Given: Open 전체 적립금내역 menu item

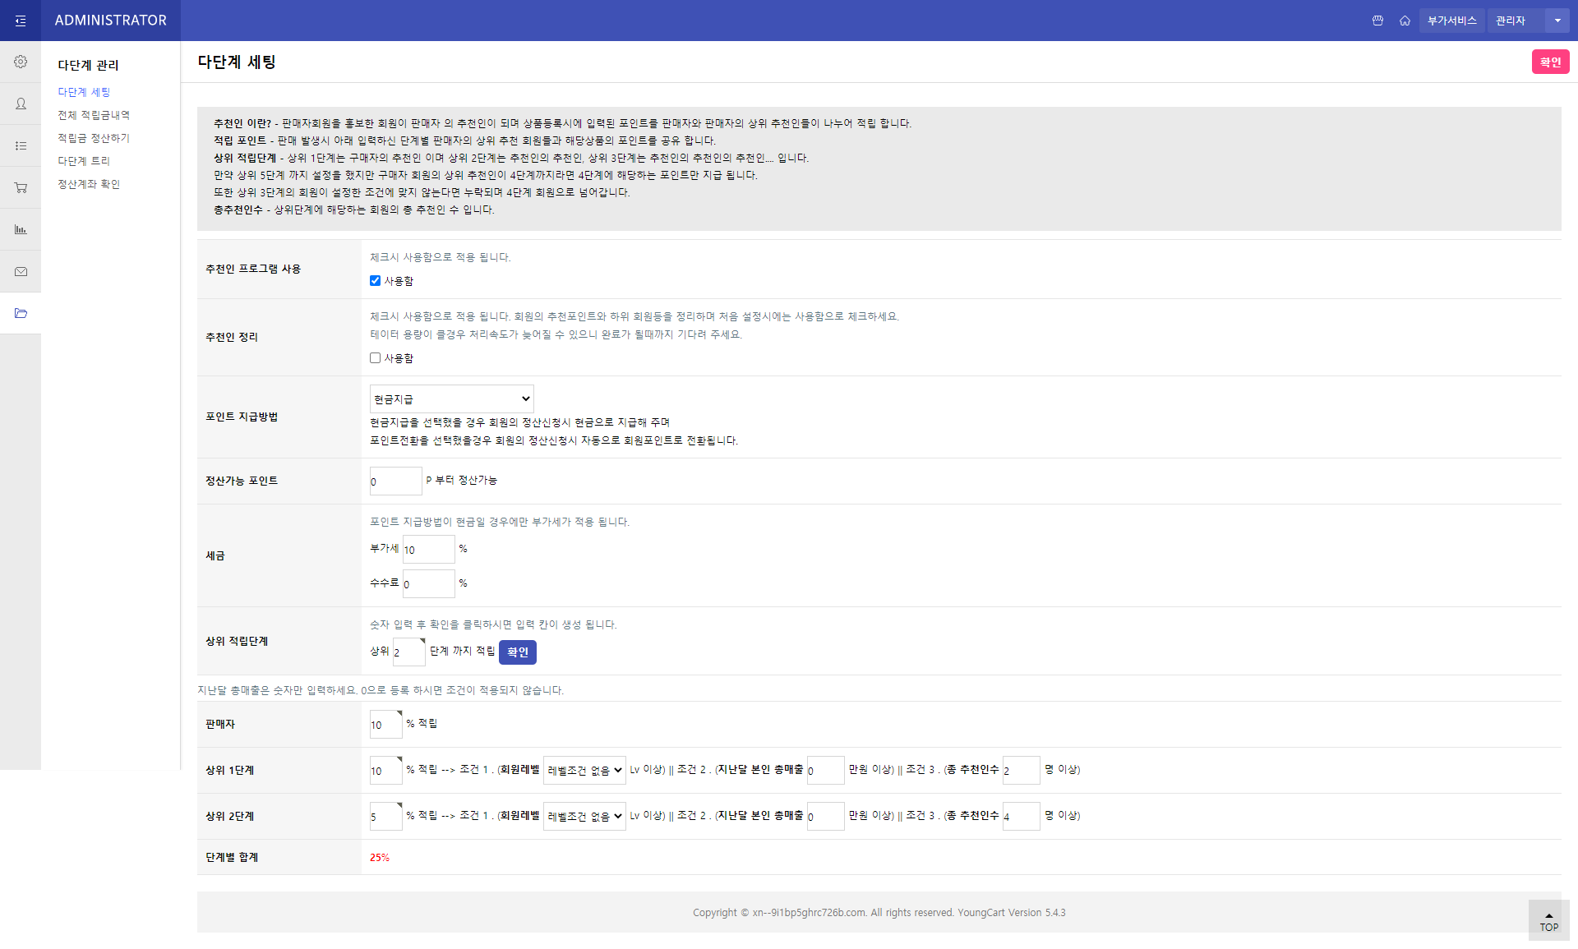Looking at the screenshot, I should tap(94, 115).
